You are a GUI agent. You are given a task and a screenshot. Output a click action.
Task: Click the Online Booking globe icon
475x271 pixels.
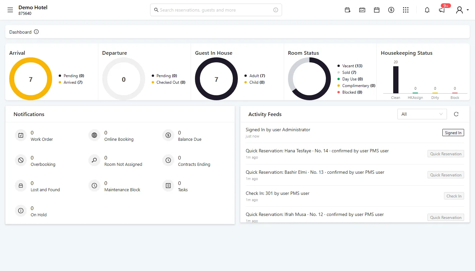94,135
